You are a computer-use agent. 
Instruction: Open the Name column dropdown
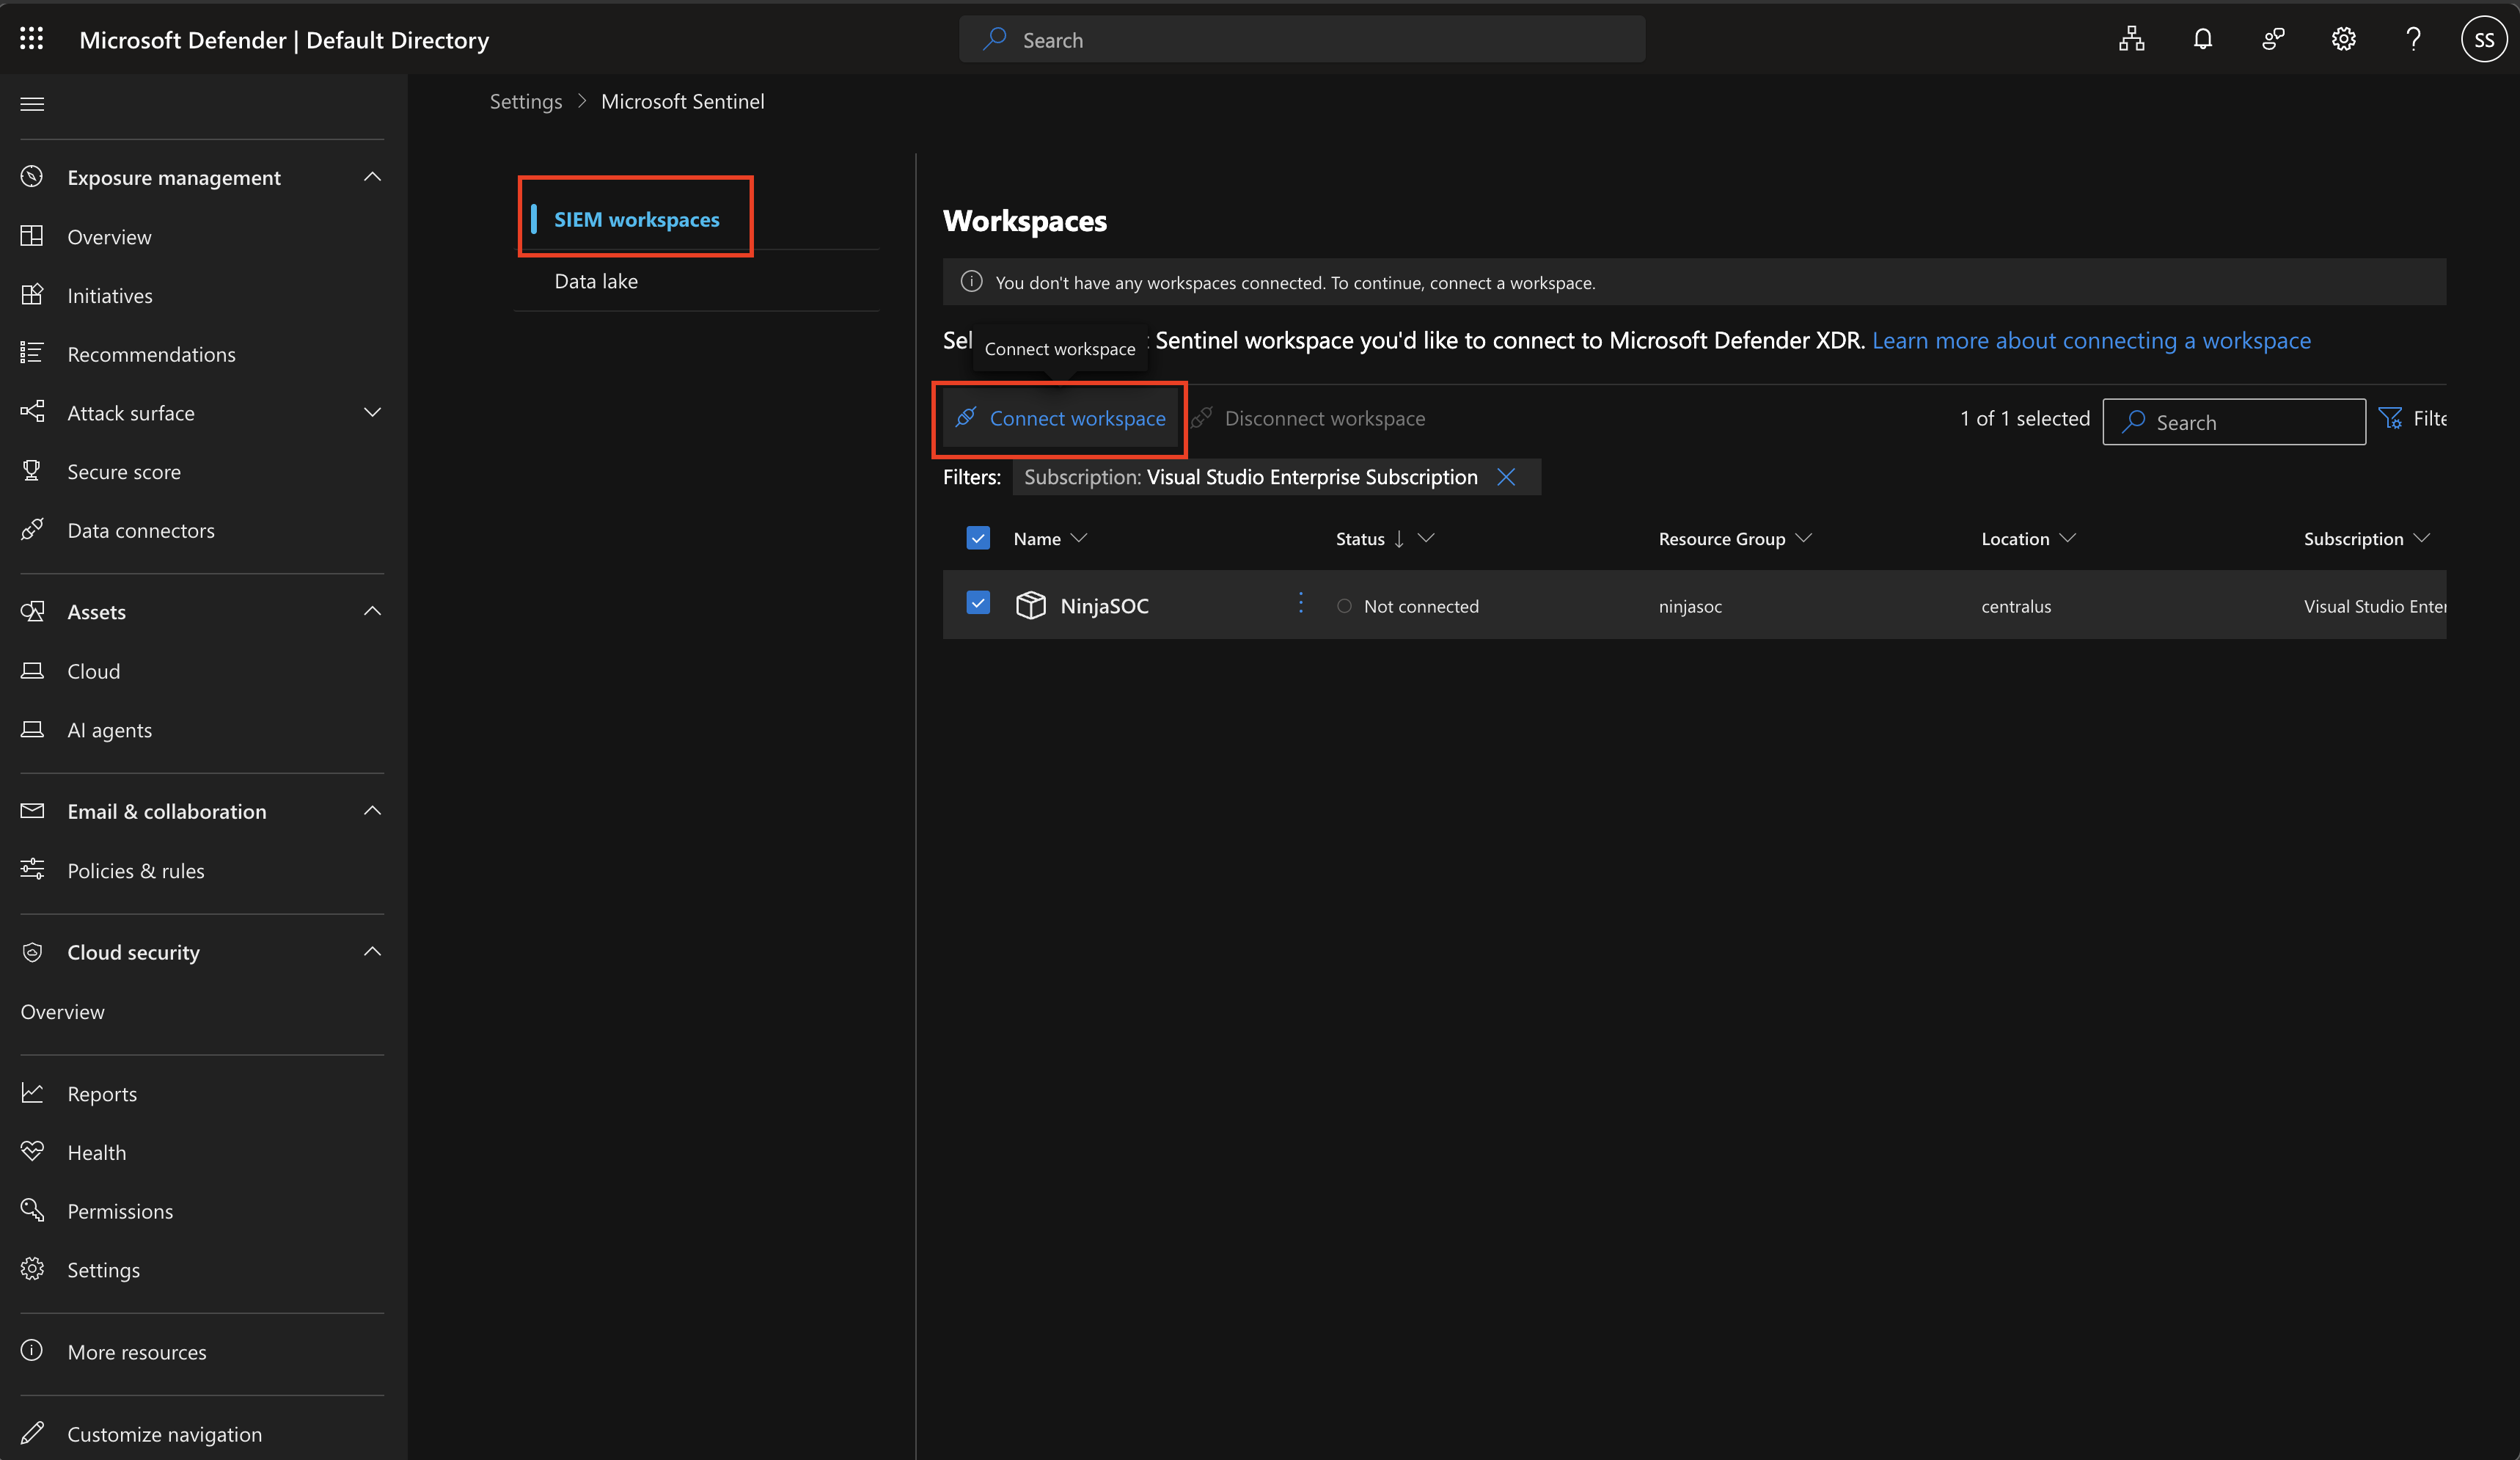click(1078, 539)
